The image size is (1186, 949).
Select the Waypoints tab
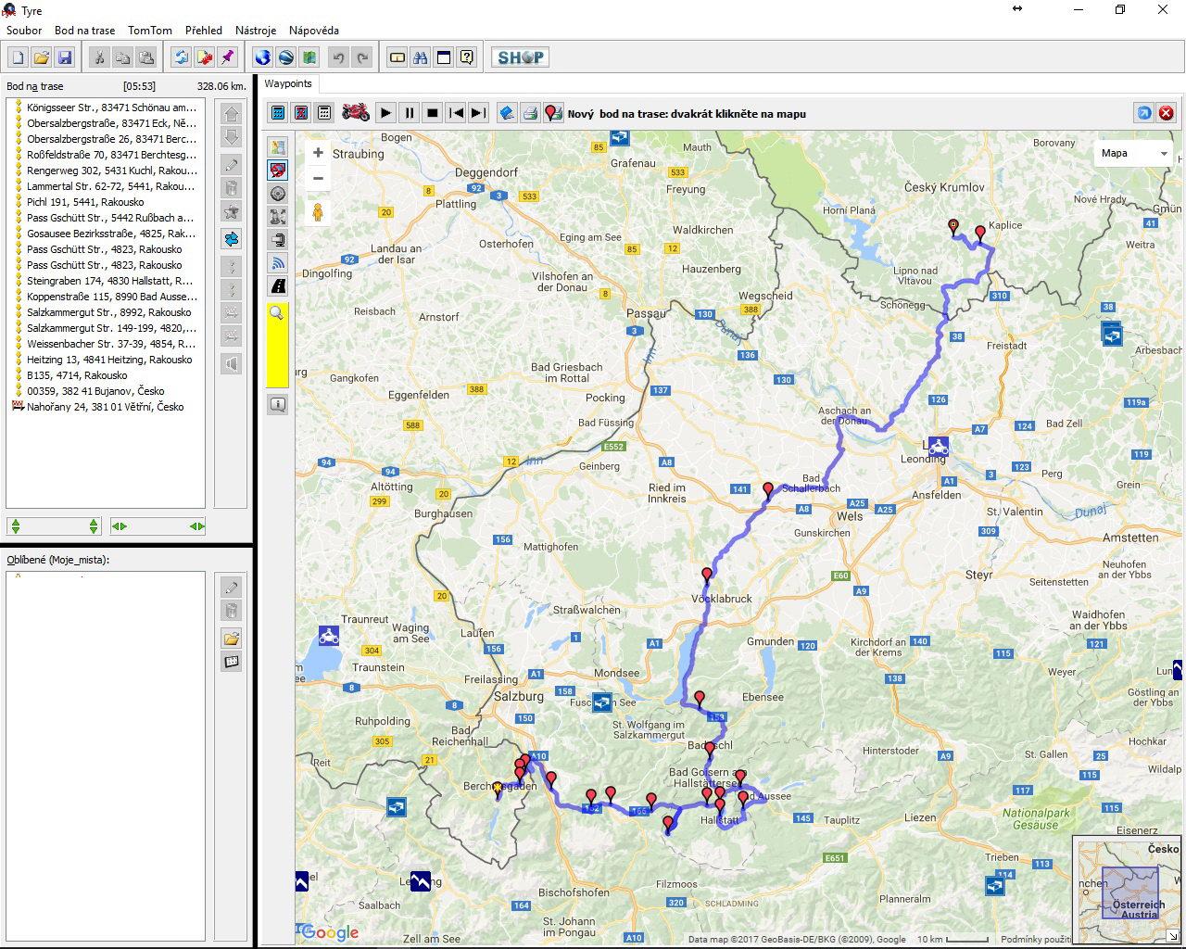[288, 83]
